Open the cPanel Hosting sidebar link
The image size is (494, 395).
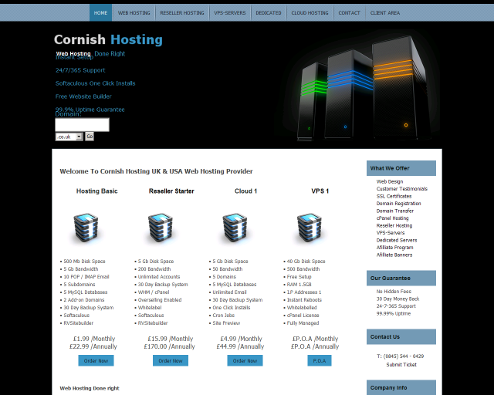tap(392, 218)
